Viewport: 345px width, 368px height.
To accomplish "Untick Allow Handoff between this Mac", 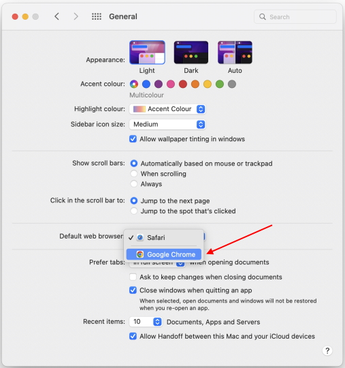I will 133,337.
